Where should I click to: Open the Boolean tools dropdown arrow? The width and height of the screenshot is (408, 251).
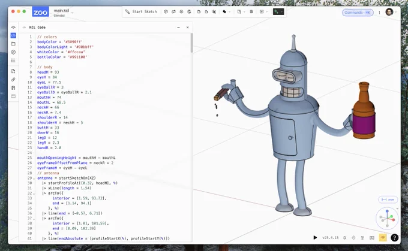coord(229,12)
